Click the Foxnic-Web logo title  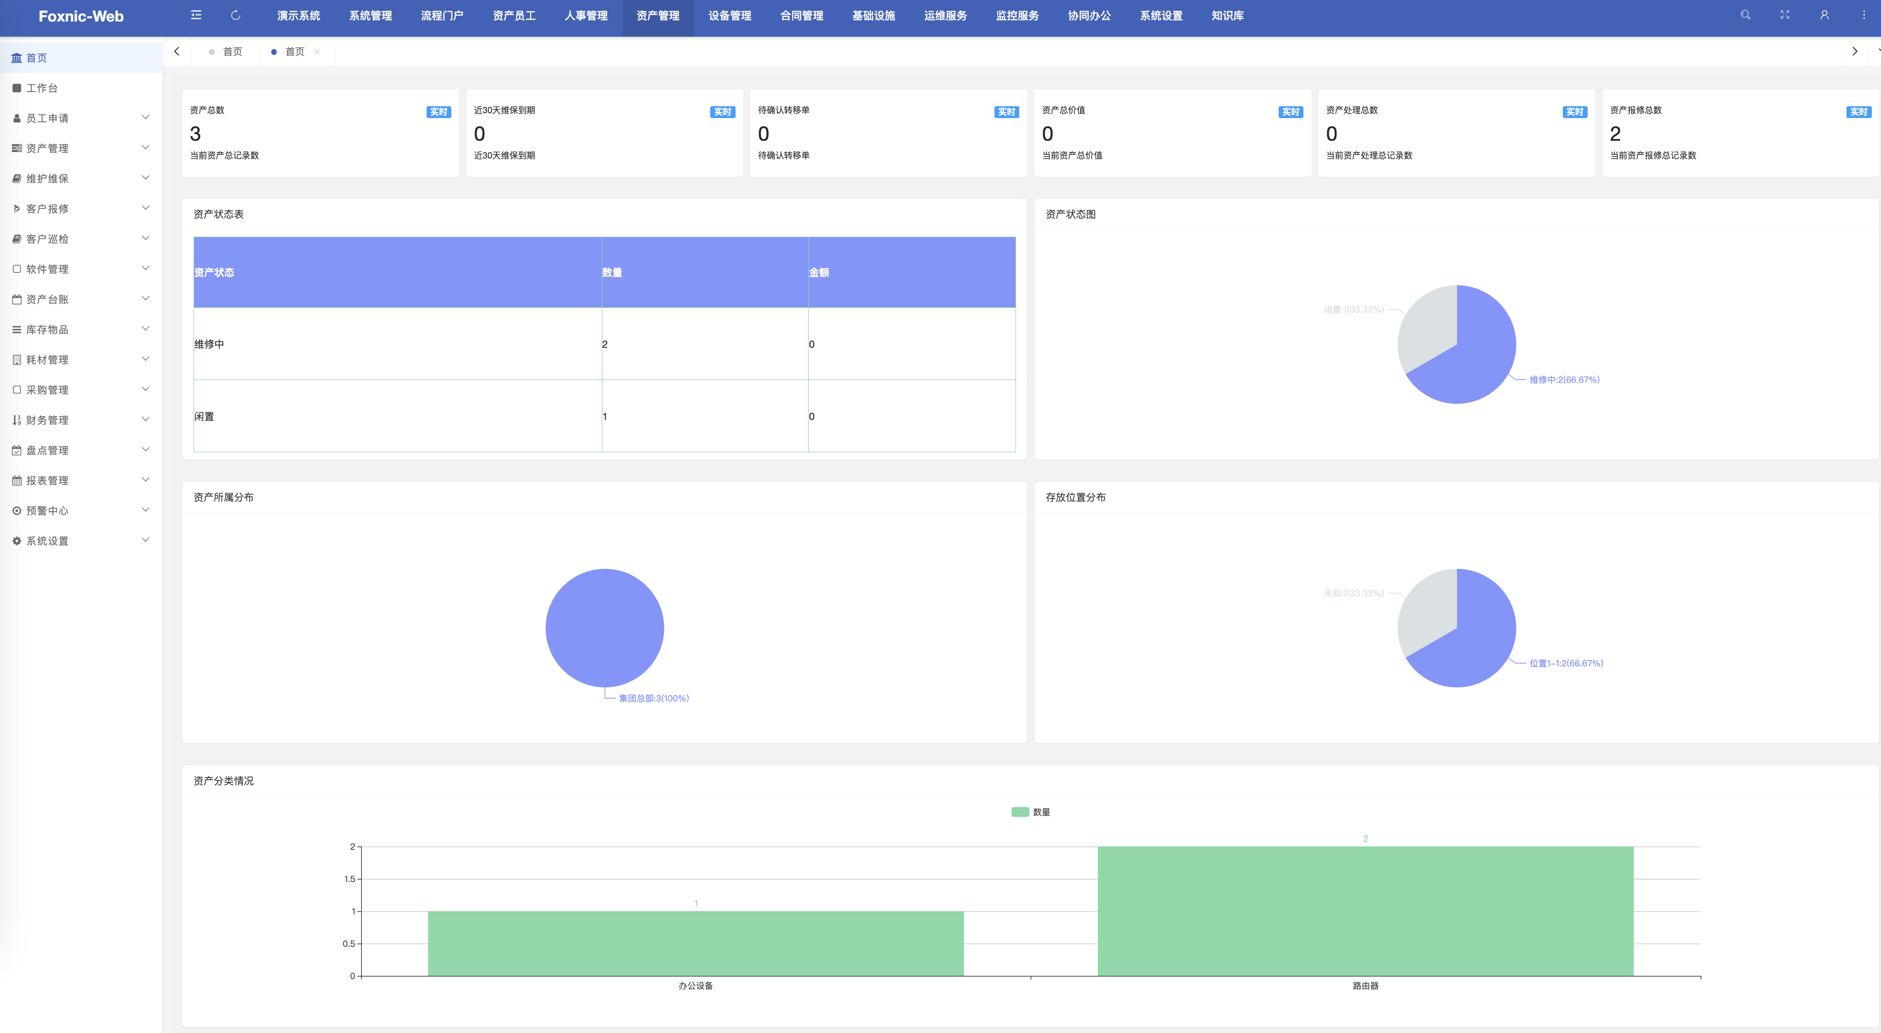tap(80, 16)
